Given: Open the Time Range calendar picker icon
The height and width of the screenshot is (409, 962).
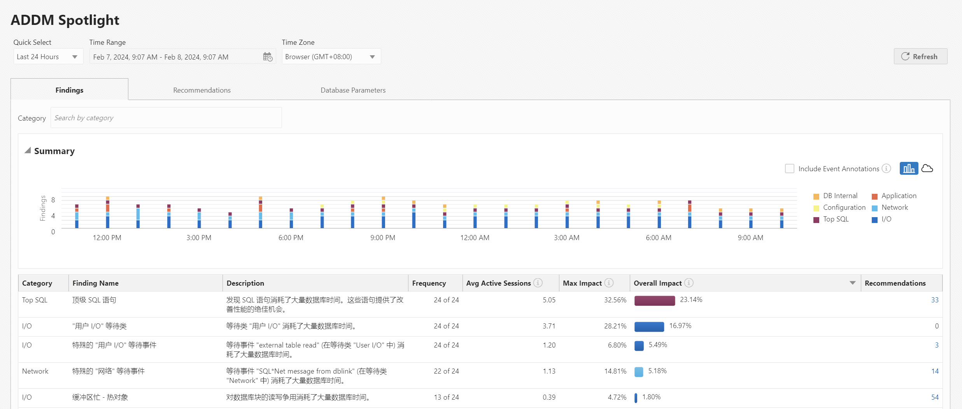Looking at the screenshot, I should point(268,57).
